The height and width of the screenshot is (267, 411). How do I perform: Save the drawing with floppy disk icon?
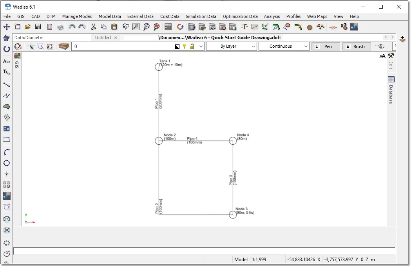tap(38, 27)
